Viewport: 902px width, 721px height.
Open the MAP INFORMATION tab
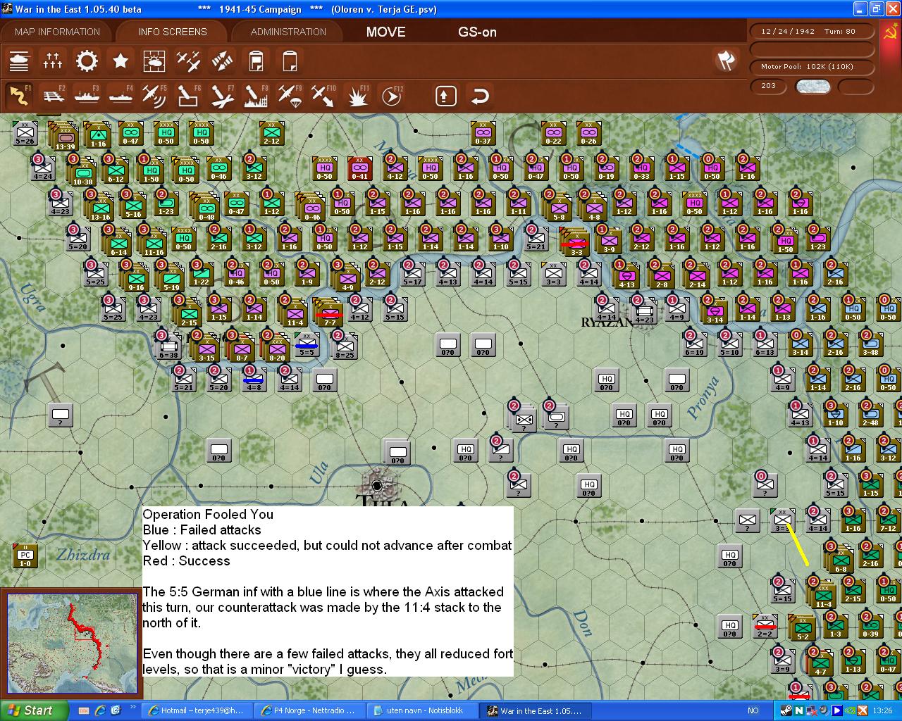(x=57, y=32)
